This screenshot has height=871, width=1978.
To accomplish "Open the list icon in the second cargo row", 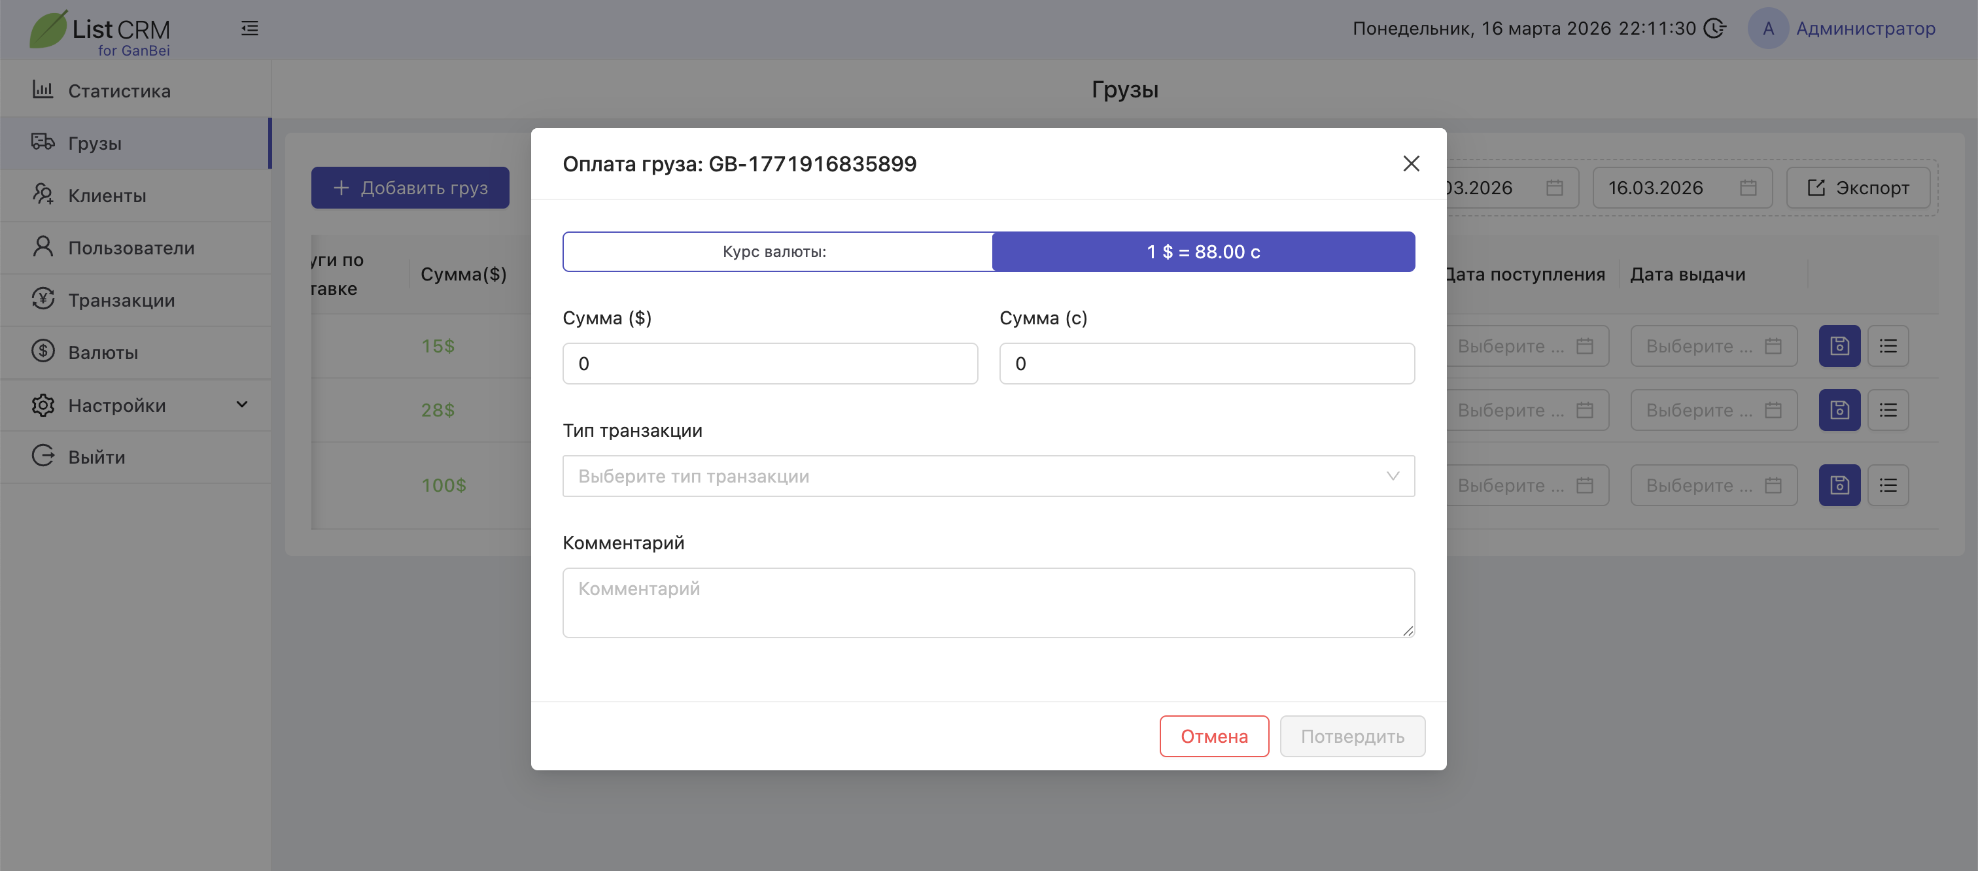I will (1887, 410).
